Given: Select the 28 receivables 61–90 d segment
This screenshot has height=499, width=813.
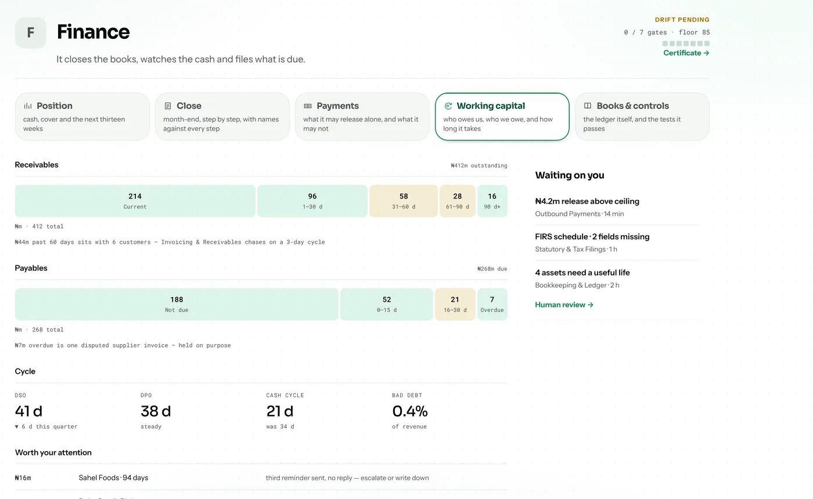Looking at the screenshot, I should 458,201.
